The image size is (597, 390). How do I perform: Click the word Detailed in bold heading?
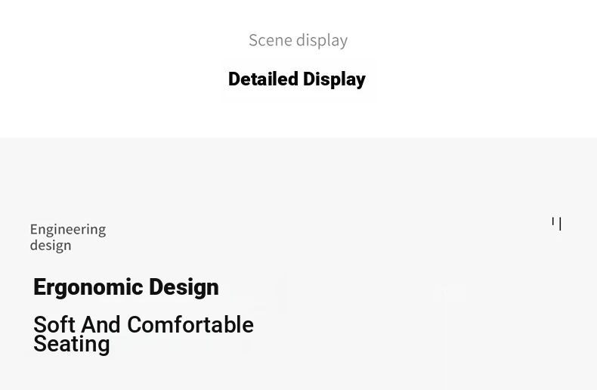pyautogui.click(x=263, y=79)
